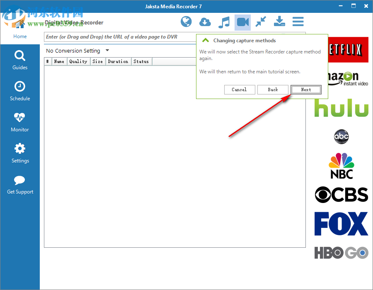The image size is (373, 290).
Task: Click the Back button
Action: click(273, 89)
